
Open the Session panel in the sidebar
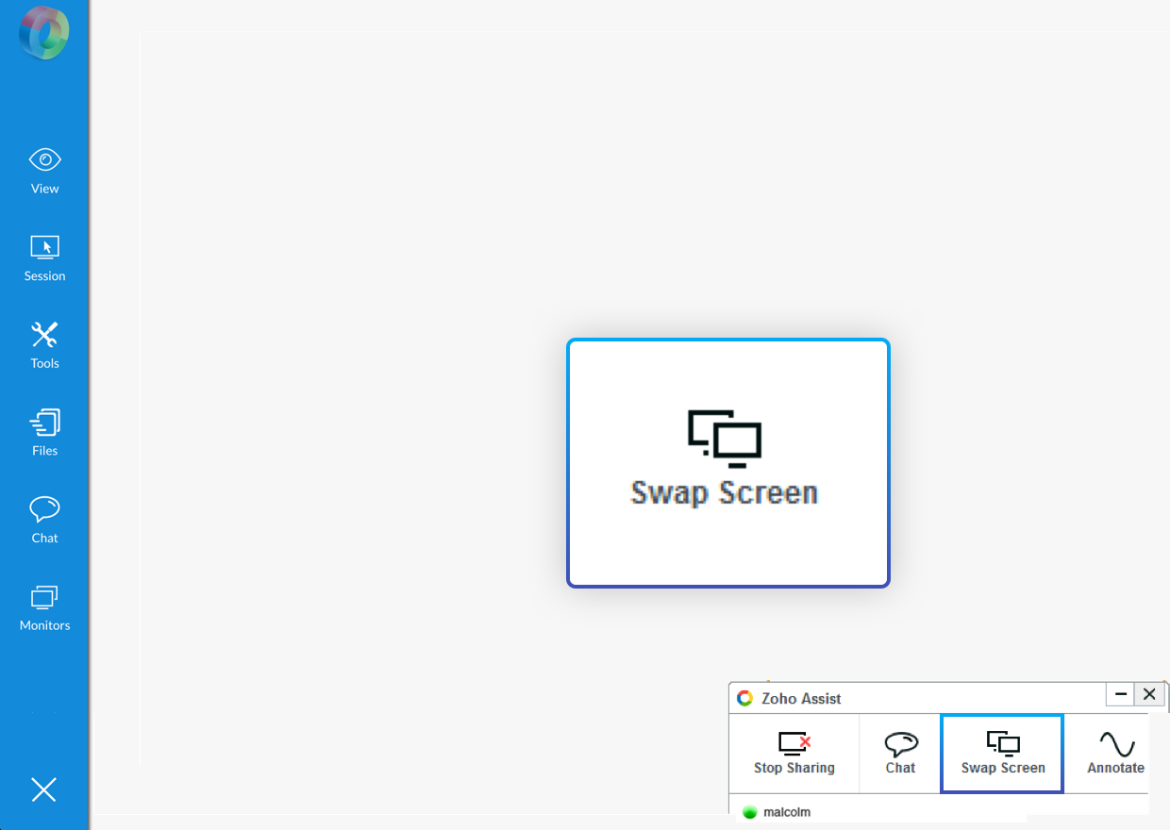44,257
